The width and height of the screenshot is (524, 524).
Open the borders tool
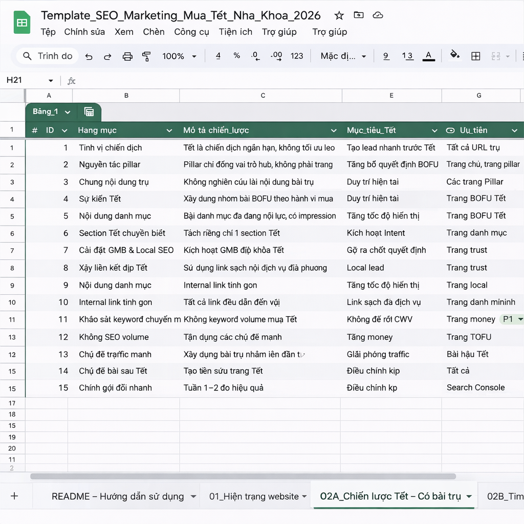pyautogui.click(x=475, y=56)
